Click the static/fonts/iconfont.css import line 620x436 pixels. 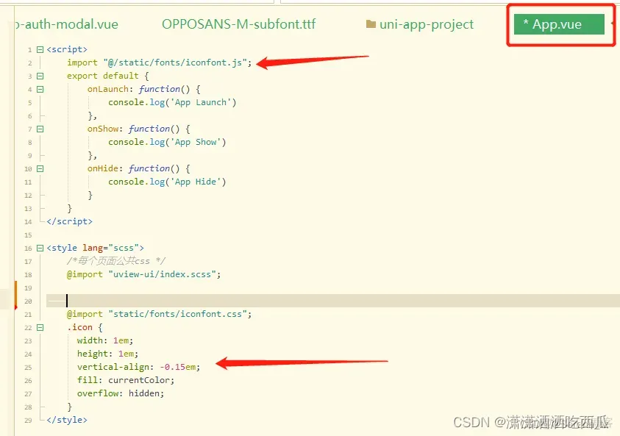159,314
